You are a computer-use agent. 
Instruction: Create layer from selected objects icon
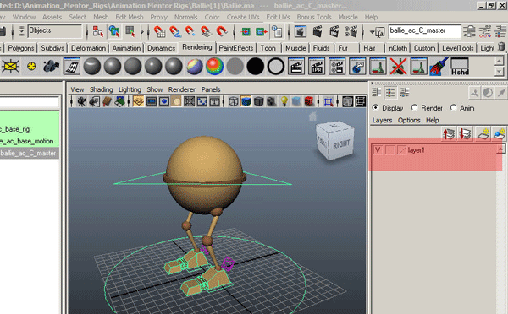click(500, 133)
